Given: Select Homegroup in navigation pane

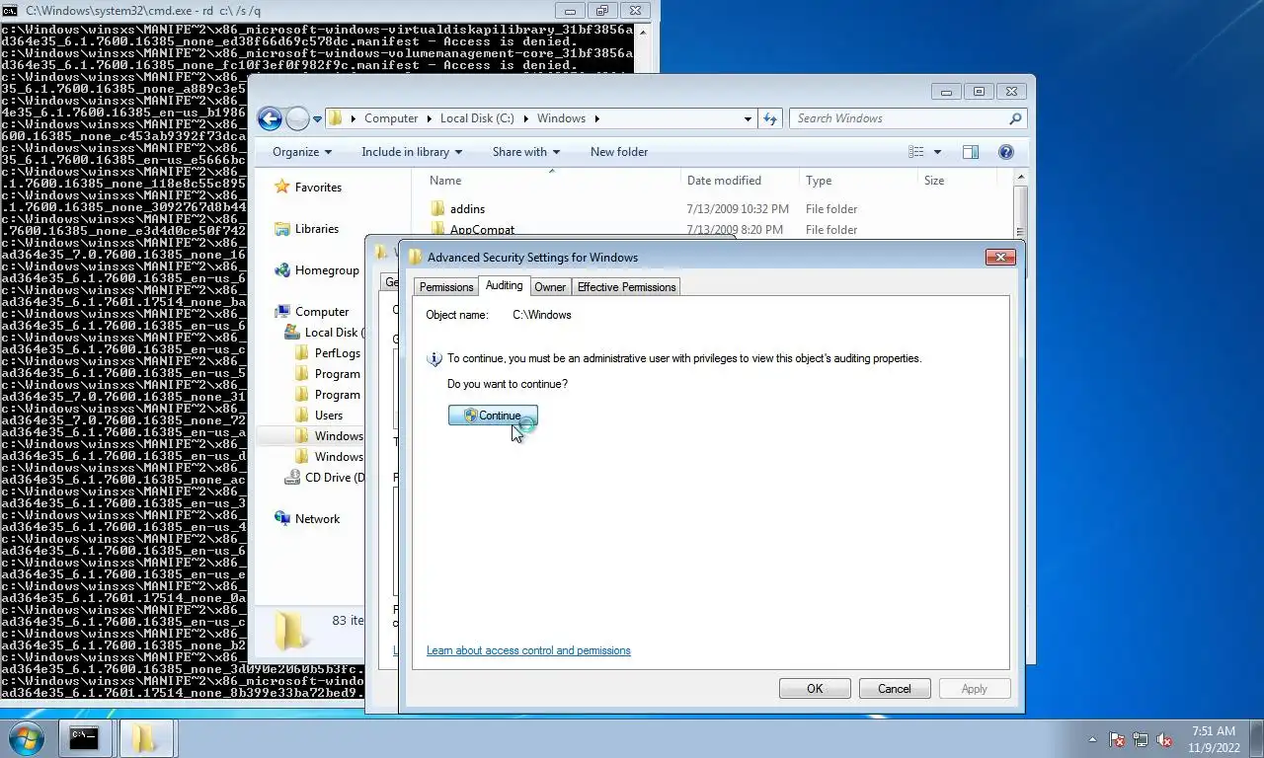Looking at the screenshot, I should pos(327,270).
